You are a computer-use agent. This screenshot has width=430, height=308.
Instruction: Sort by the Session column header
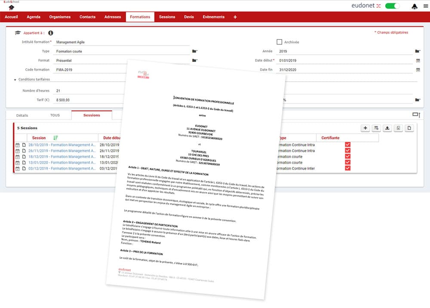pos(39,138)
